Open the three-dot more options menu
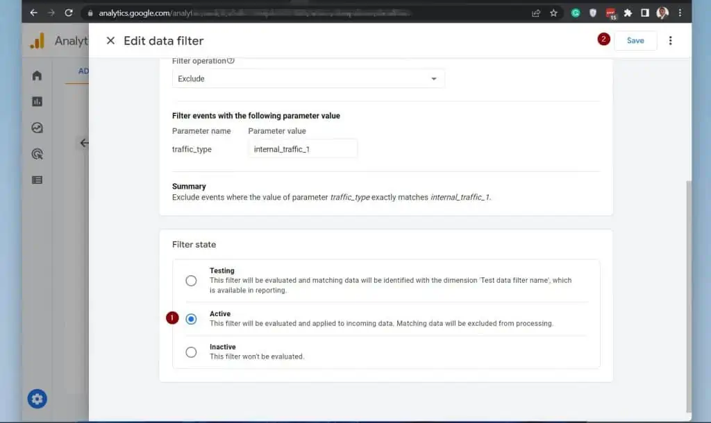 tap(670, 41)
